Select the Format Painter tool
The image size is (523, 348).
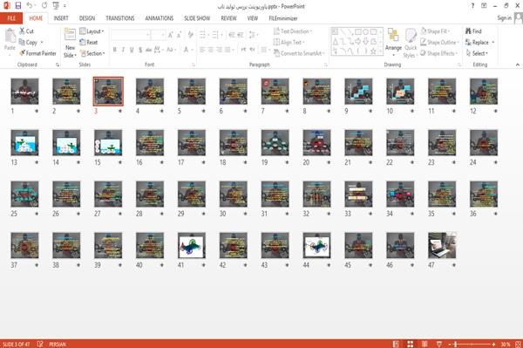[37, 53]
